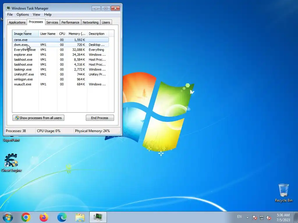Click Physical Memory: 24% status text
Viewport: 298px width, 223px height.
pyautogui.click(x=92, y=131)
